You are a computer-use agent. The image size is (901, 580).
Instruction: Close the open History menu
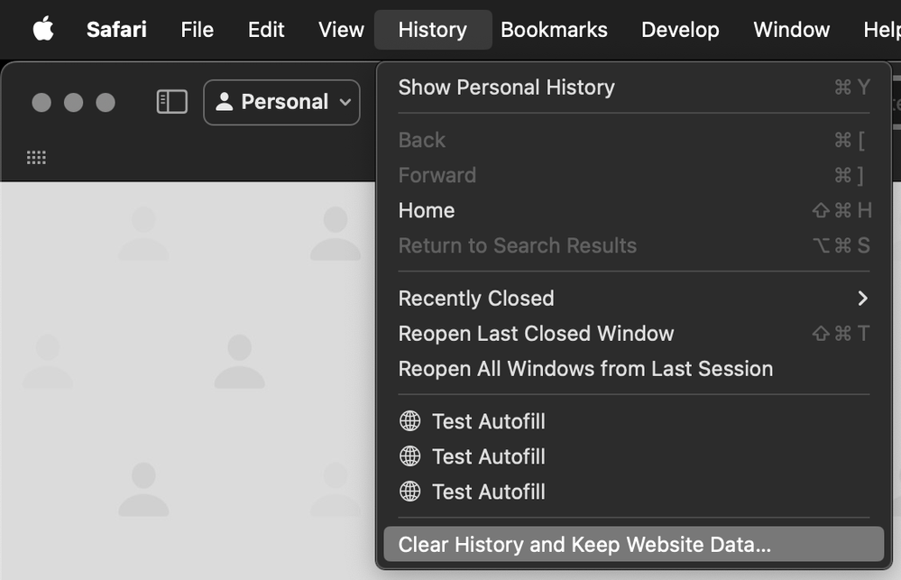click(x=433, y=30)
